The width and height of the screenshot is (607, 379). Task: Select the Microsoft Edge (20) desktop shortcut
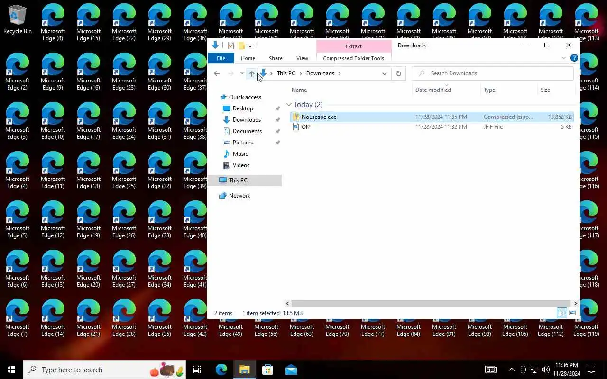pos(88,269)
